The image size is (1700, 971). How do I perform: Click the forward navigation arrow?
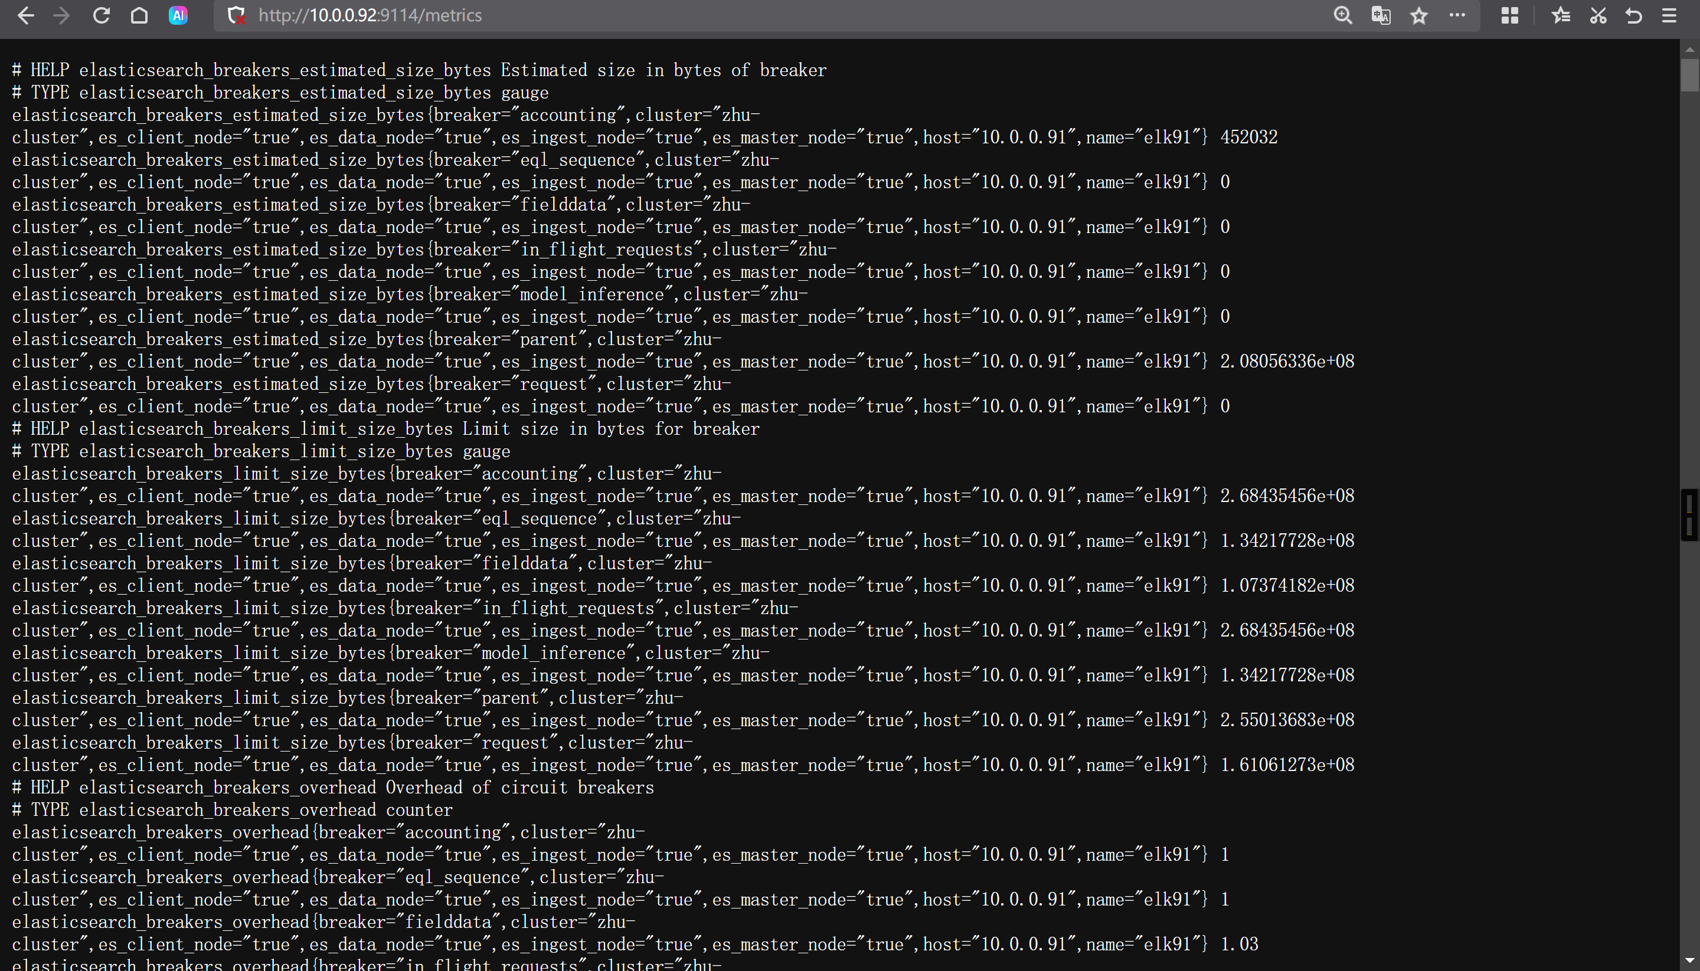click(61, 15)
